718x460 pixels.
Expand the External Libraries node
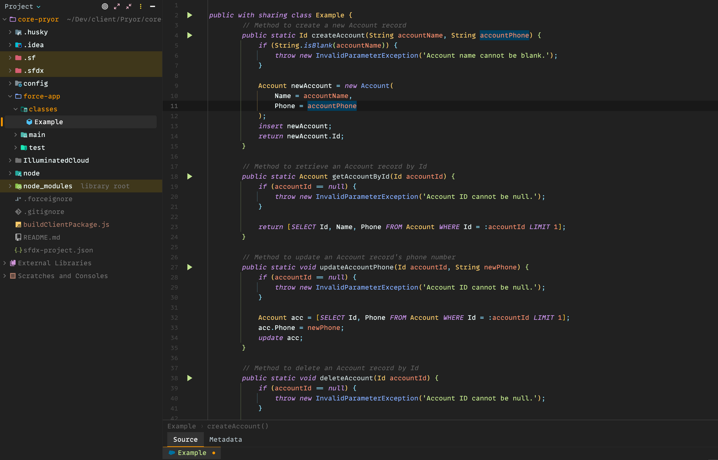(x=4, y=263)
